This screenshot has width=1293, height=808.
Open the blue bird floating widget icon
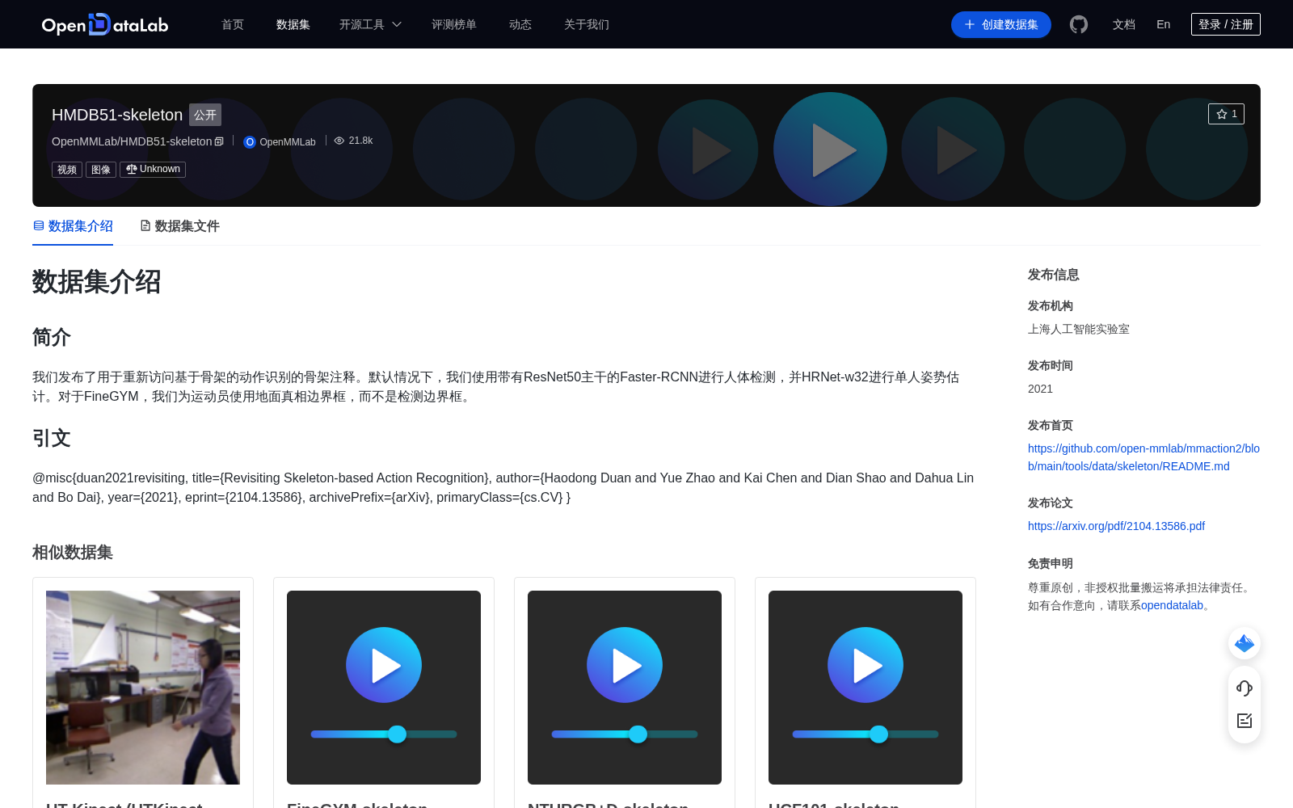(1245, 643)
